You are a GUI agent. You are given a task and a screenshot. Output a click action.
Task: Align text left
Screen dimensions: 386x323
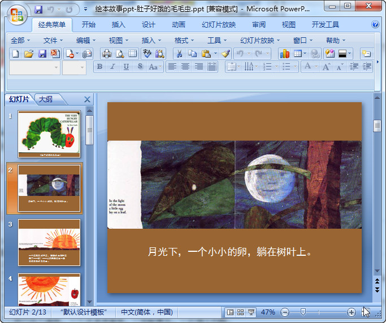[x=172, y=67]
